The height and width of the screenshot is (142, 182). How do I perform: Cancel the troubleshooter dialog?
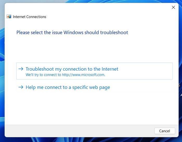[165, 131]
